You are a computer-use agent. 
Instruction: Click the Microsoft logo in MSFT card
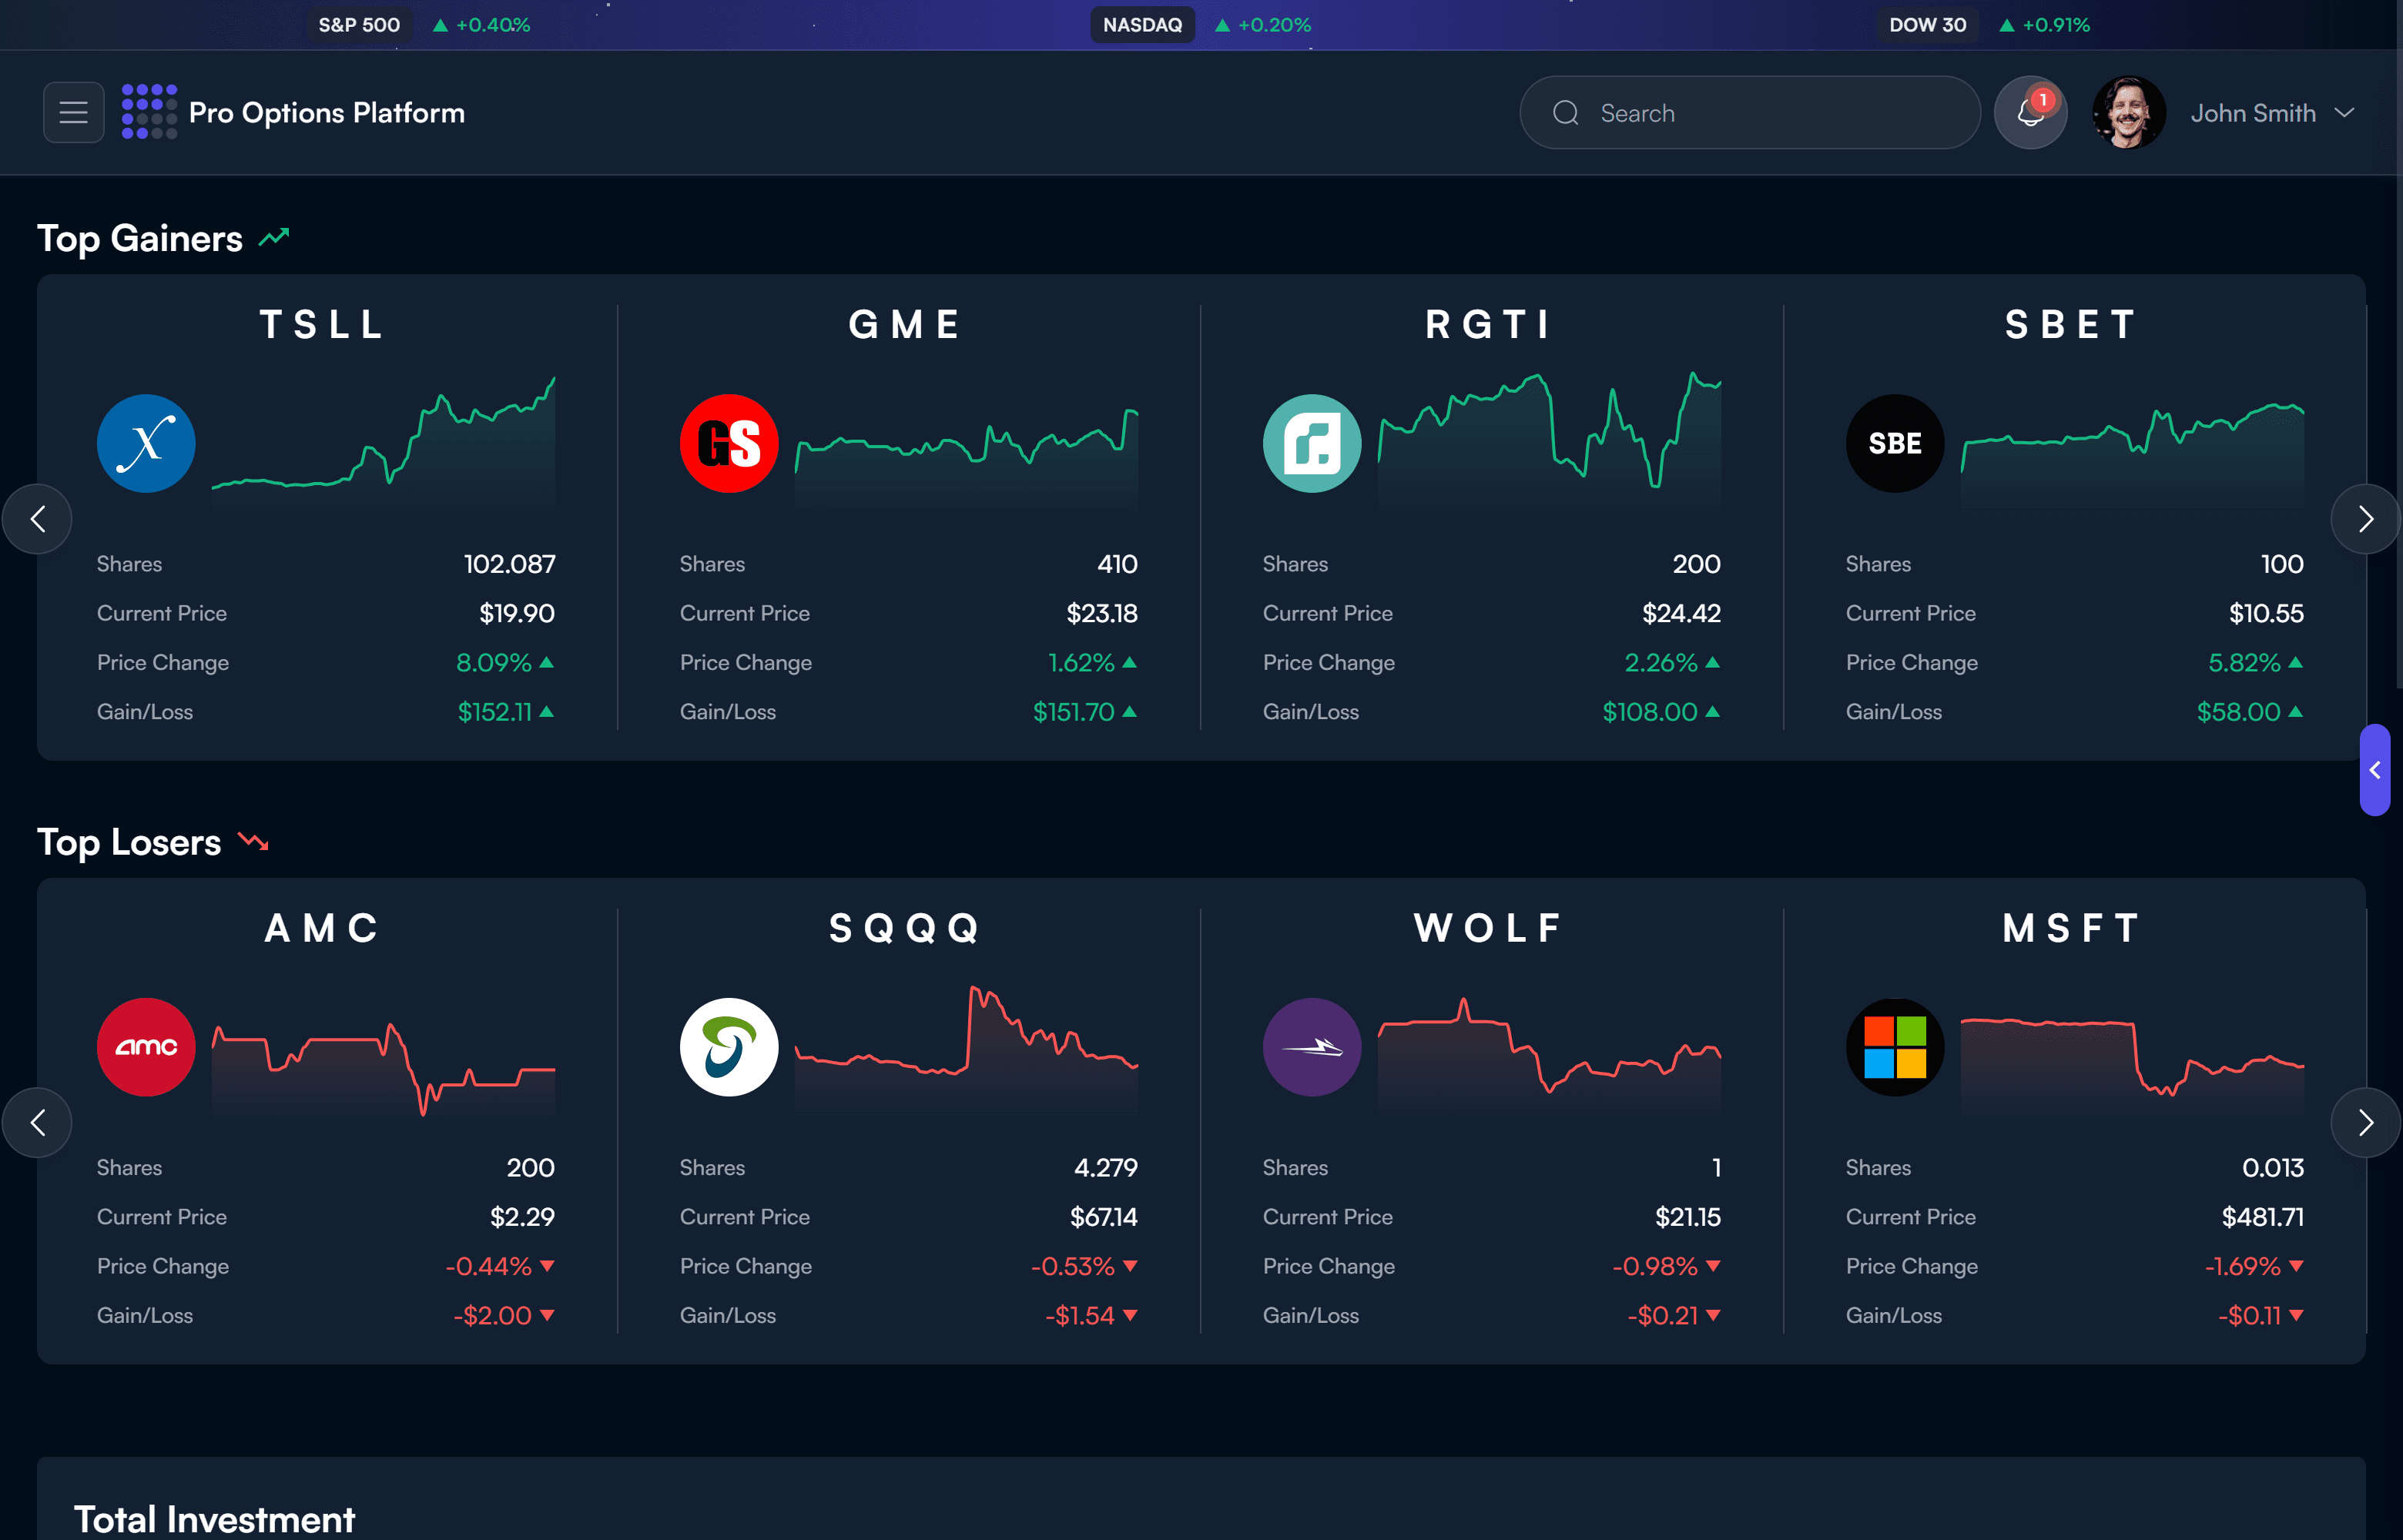1894,1047
